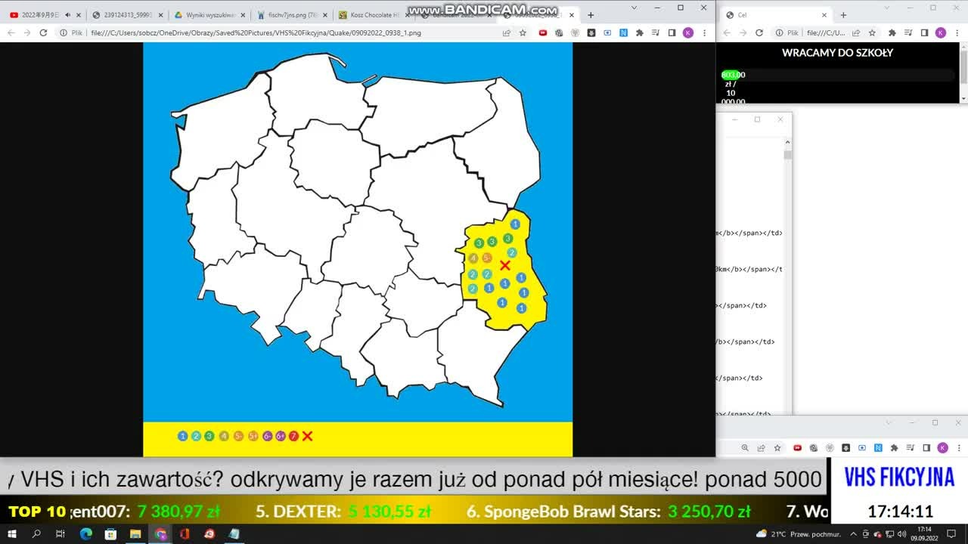Screen dimensions: 968x544
Task: Click the green 803.00 progress bar
Action: click(x=733, y=75)
